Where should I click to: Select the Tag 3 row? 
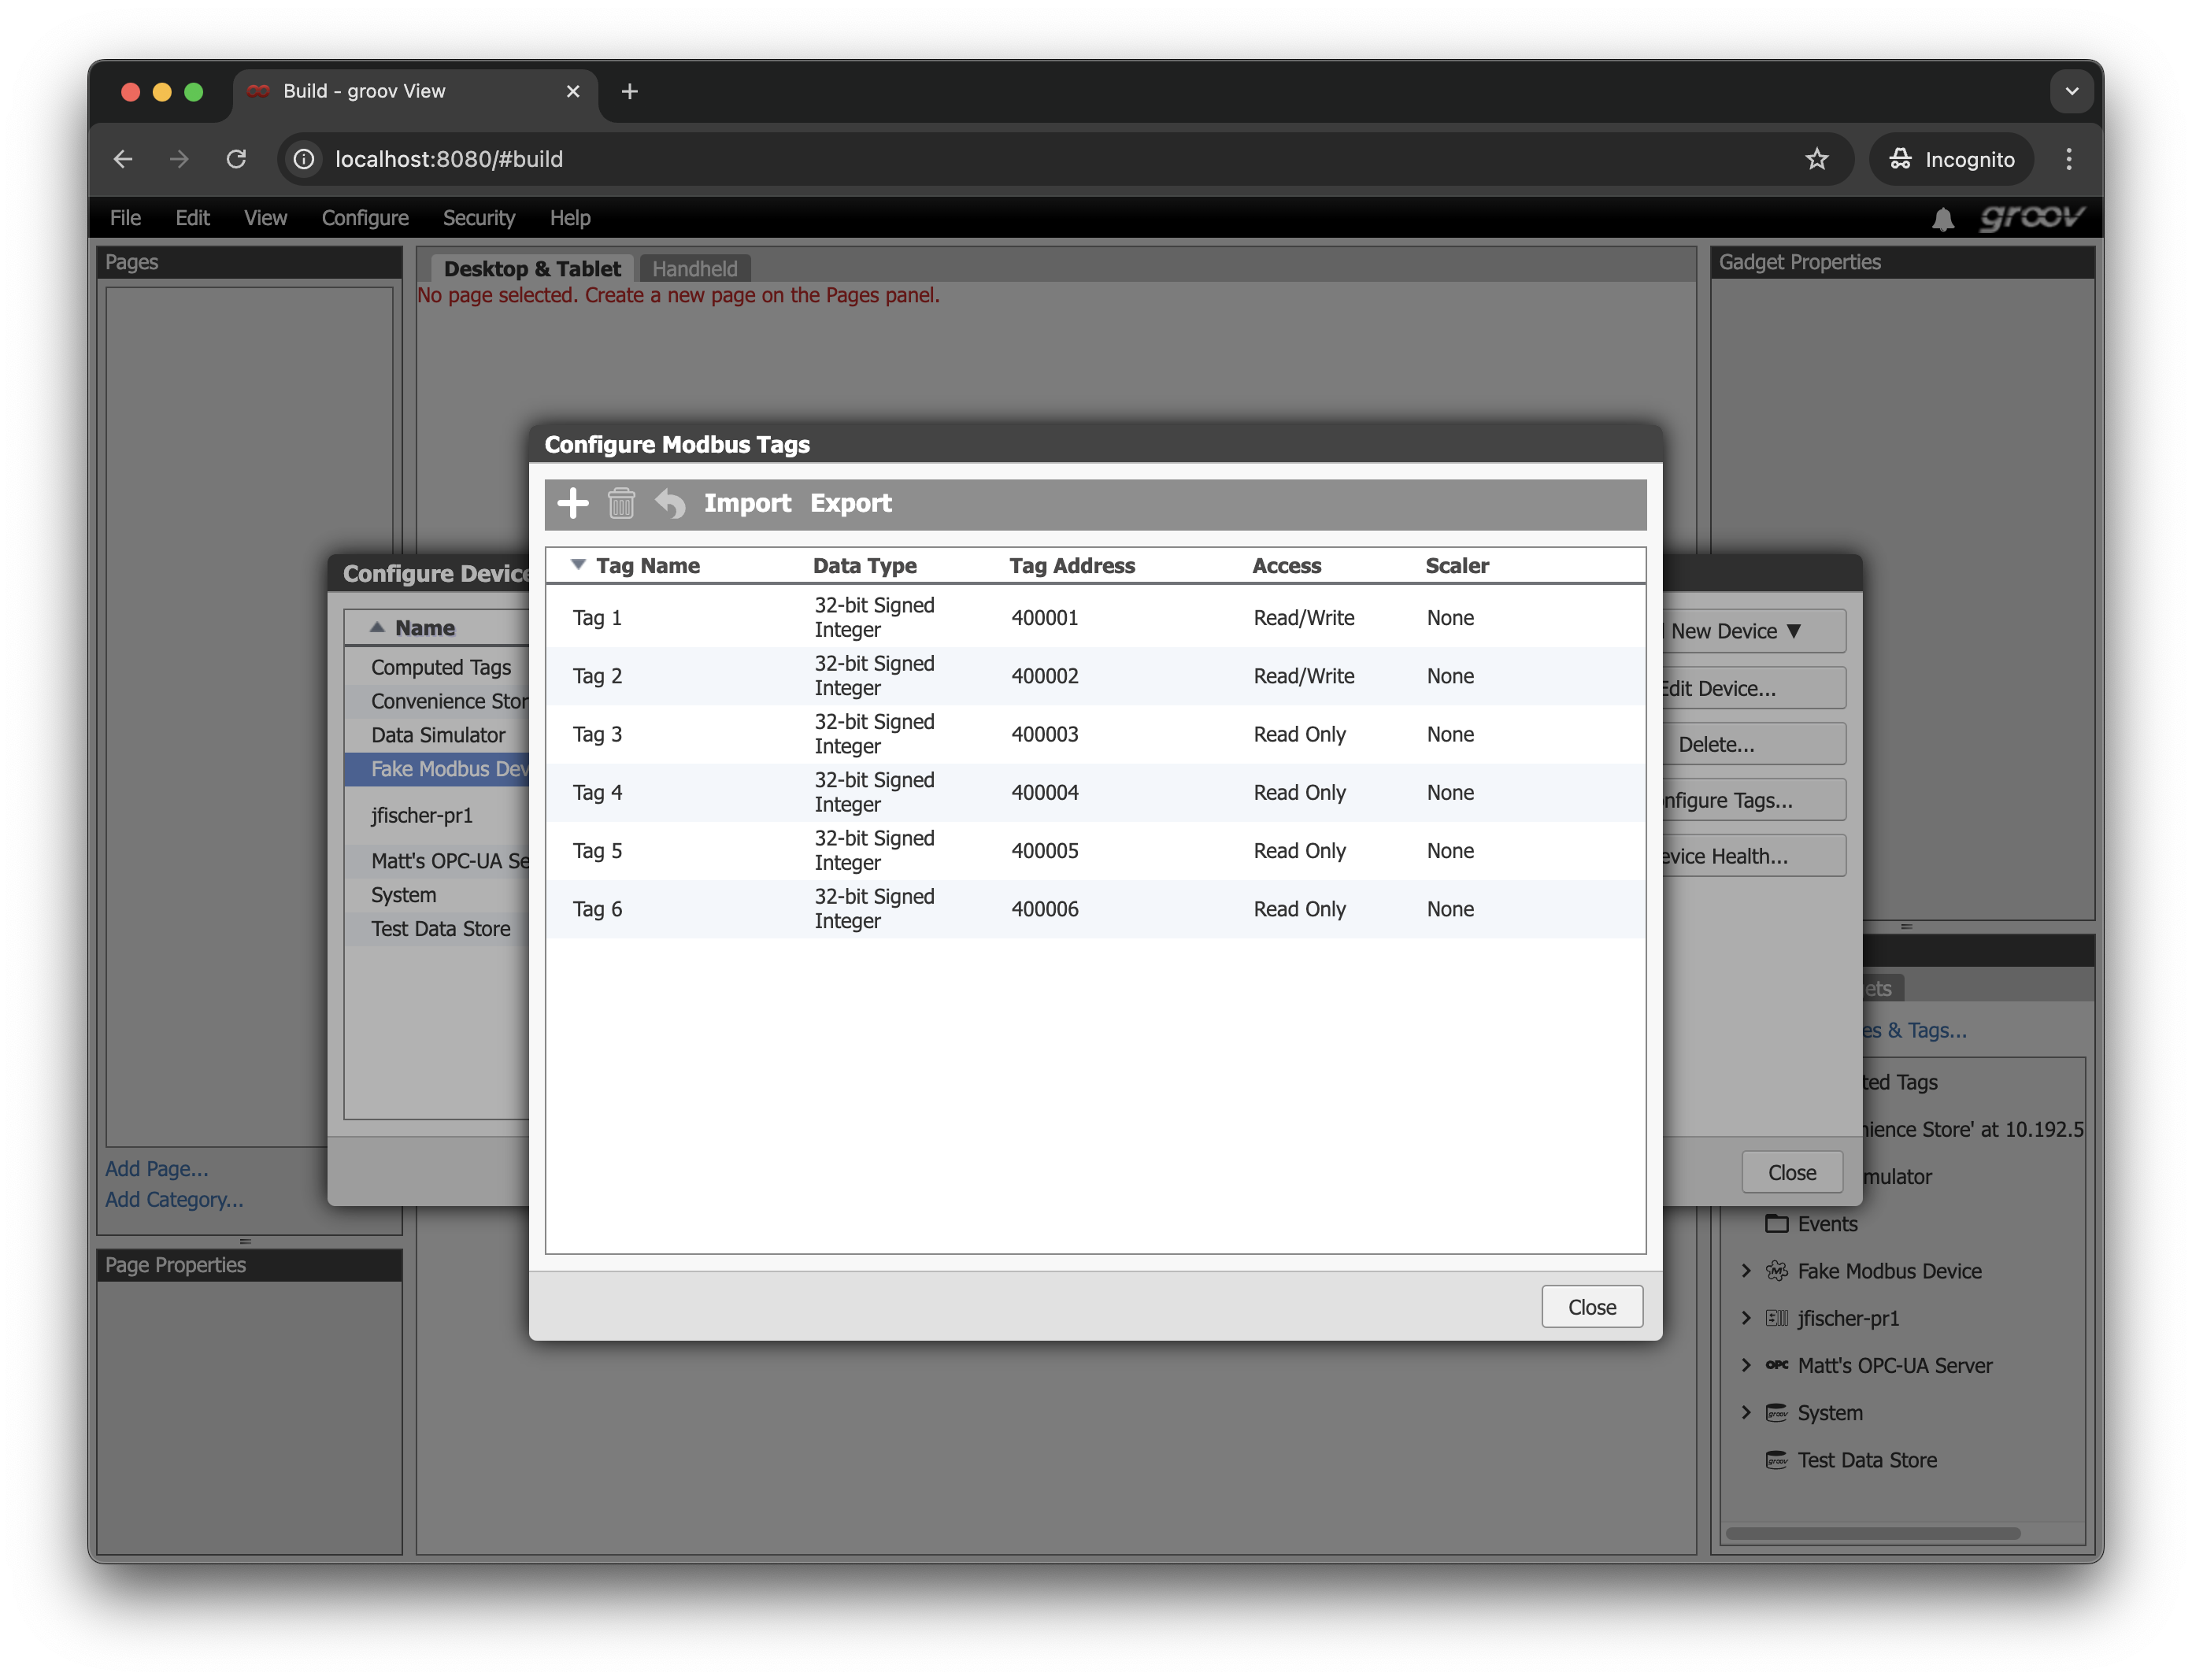(x=1094, y=734)
